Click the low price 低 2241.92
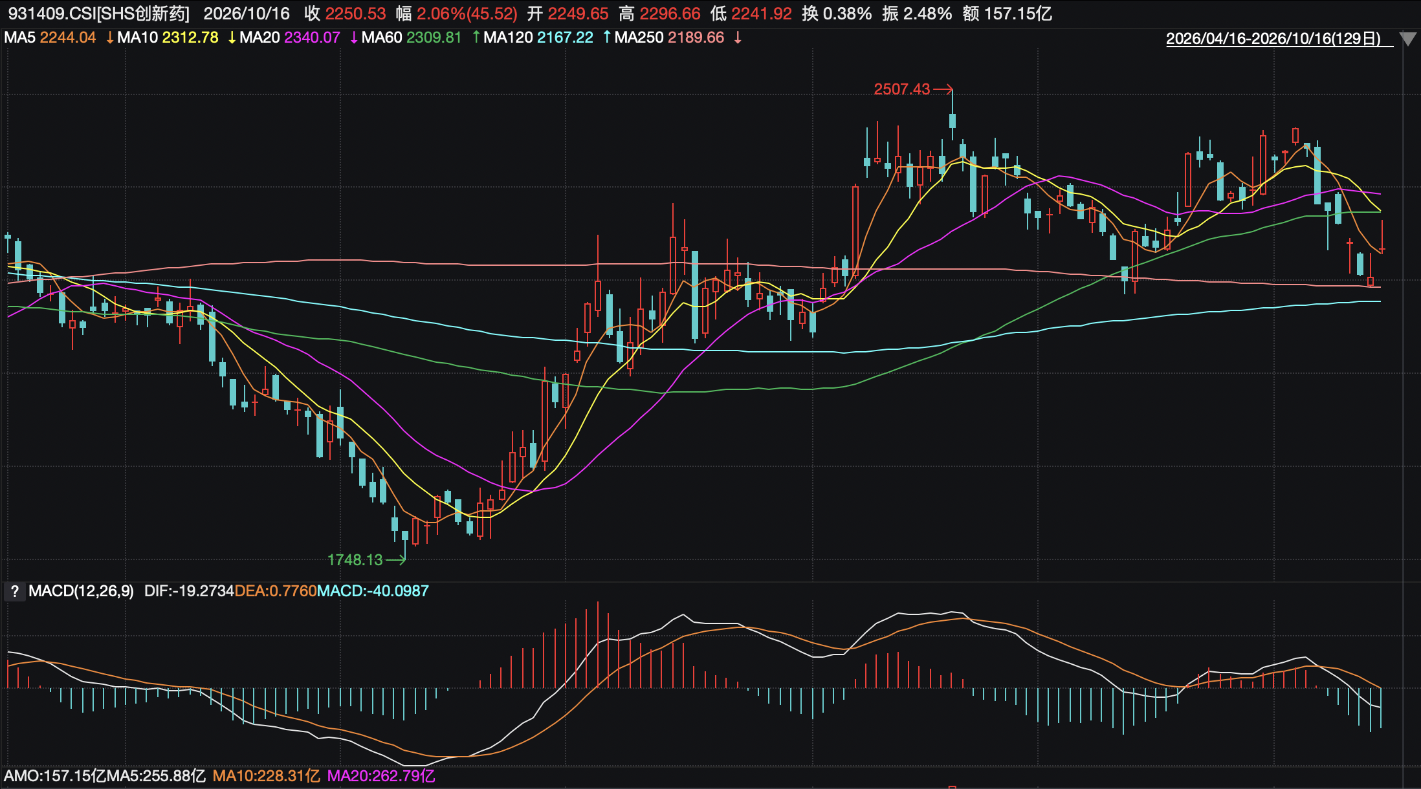Image resolution: width=1421 pixels, height=789 pixels. point(751,14)
